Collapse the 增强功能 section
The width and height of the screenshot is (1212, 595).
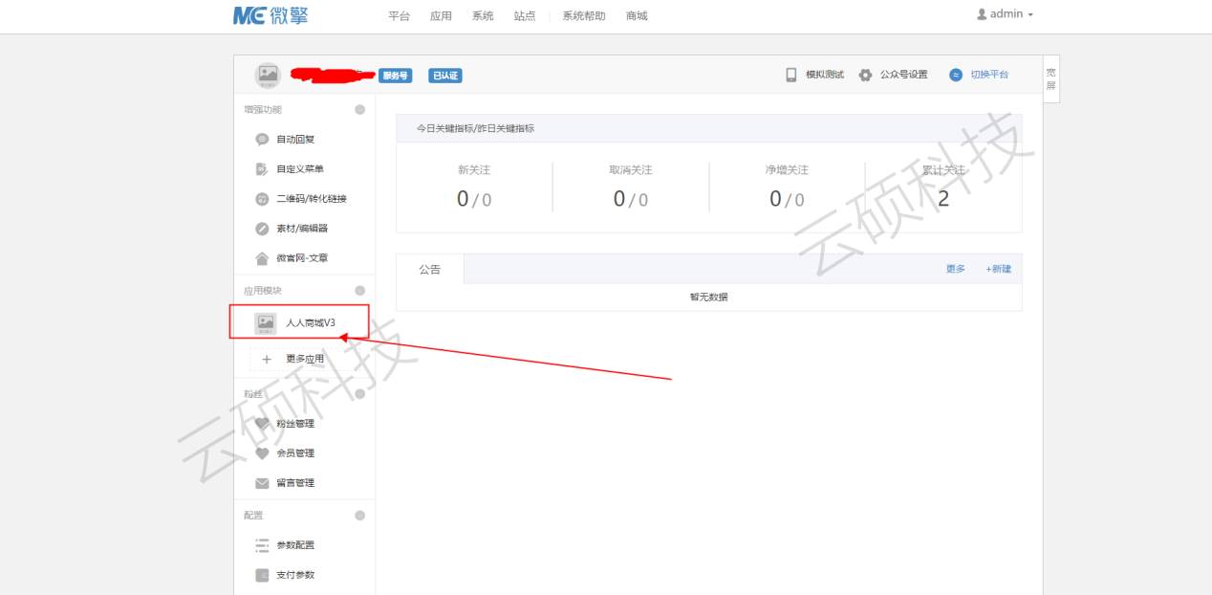(359, 110)
